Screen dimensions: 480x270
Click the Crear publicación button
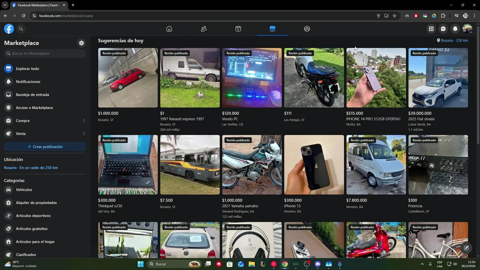click(45, 147)
